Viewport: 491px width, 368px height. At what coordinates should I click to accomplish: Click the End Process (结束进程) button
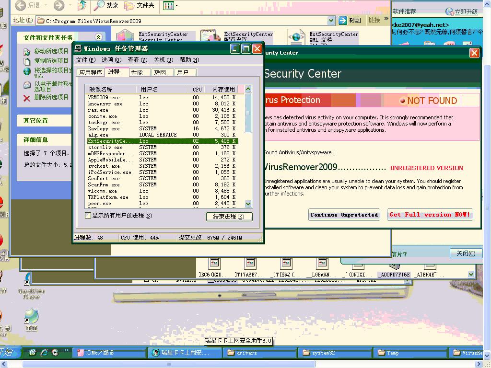[229, 217]
